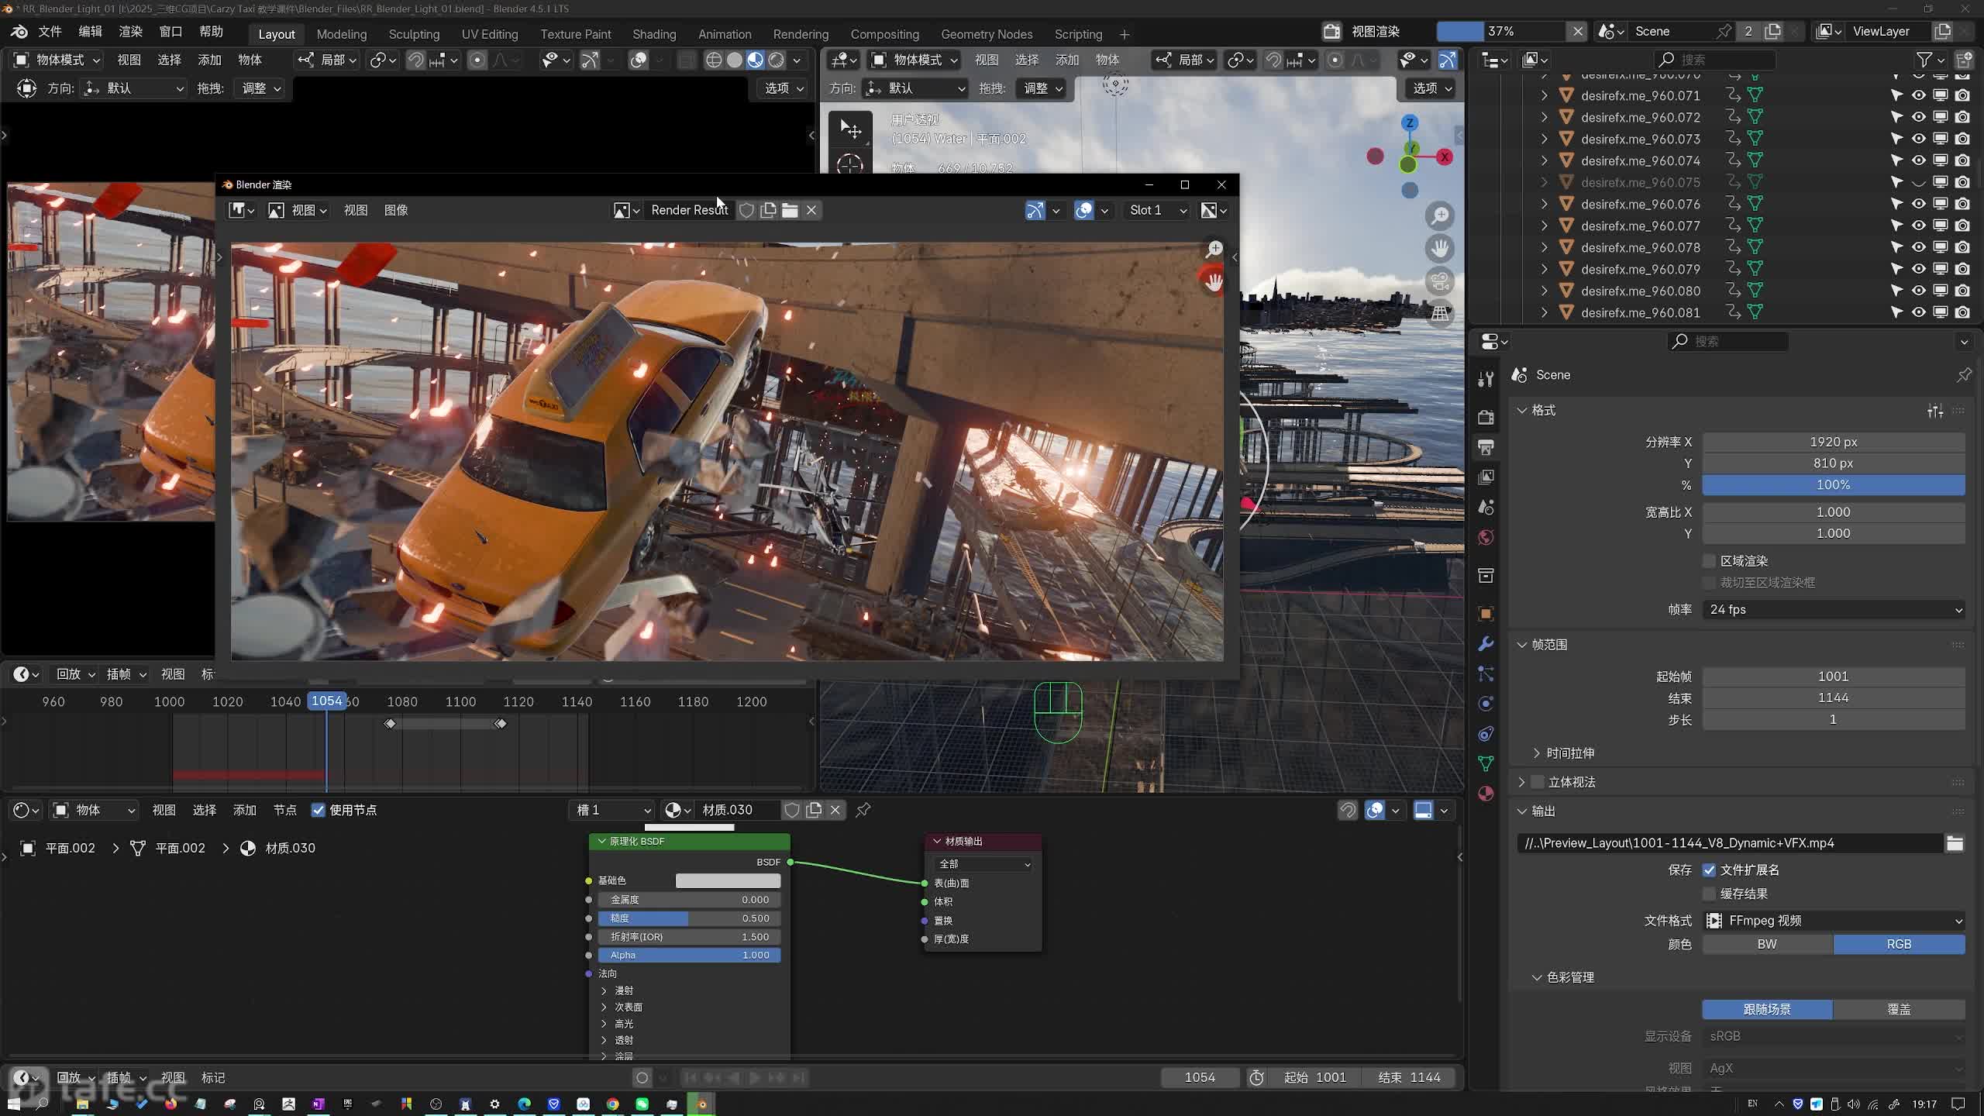The image size is (1984, 1116).
Task: Select the BW color mode button
Action: 1767,944
